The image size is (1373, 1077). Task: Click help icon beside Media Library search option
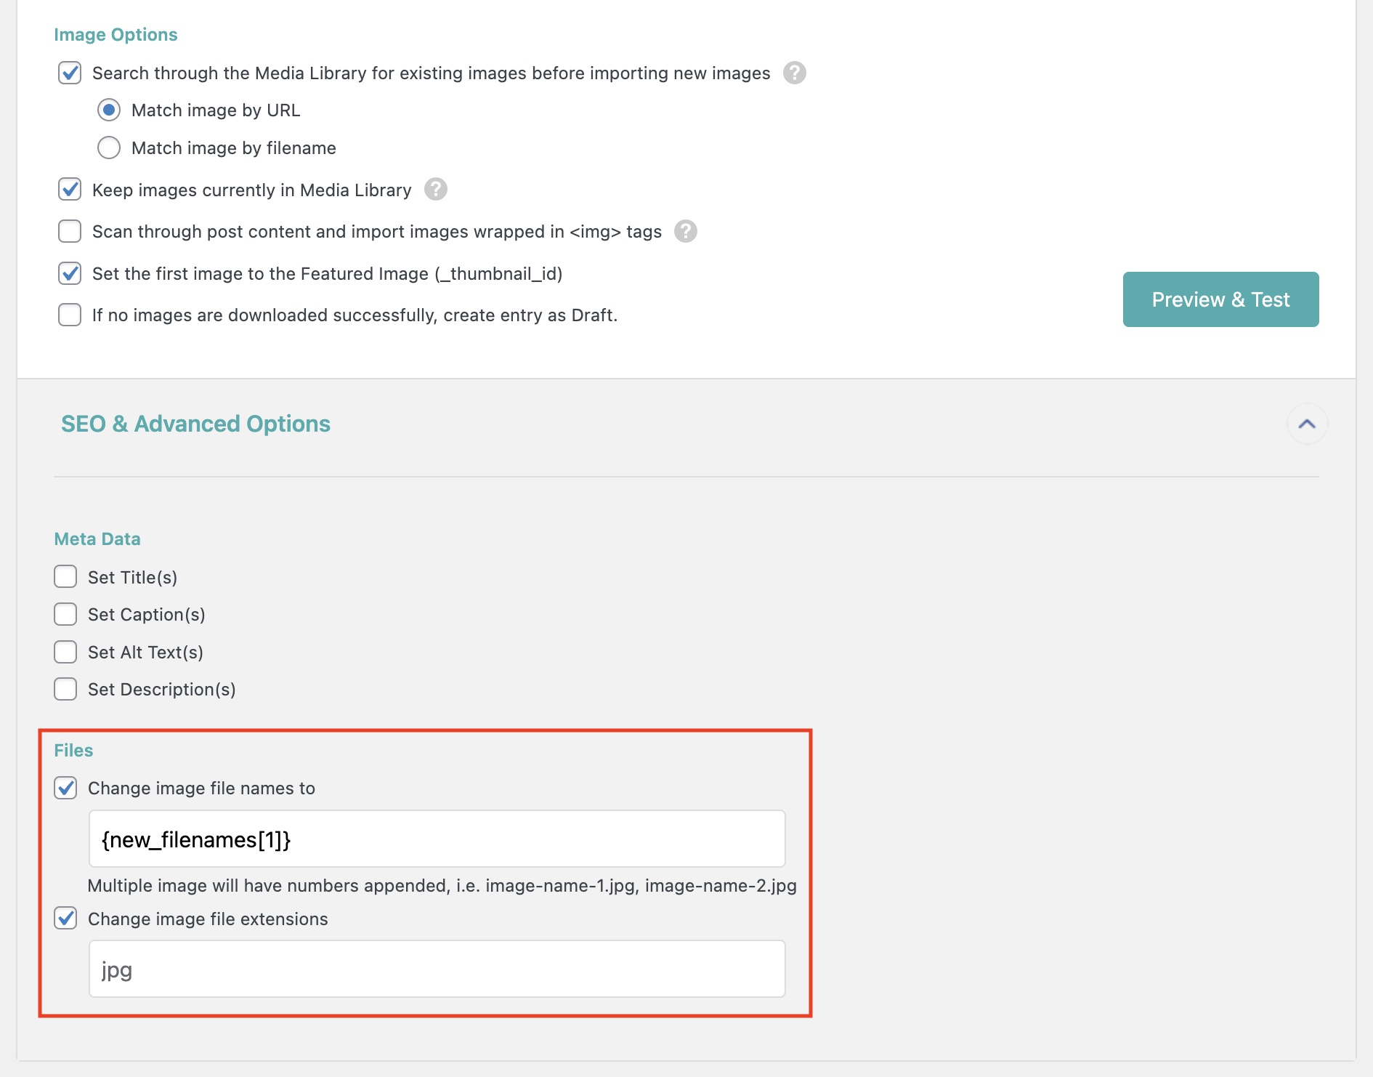[794, 73]
